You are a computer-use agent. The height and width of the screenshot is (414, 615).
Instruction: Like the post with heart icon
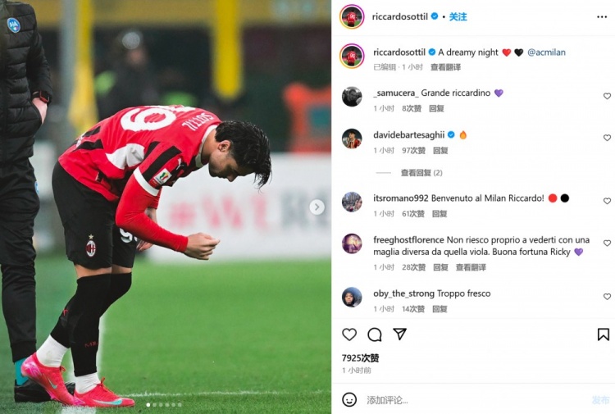[x=349, y=334]
